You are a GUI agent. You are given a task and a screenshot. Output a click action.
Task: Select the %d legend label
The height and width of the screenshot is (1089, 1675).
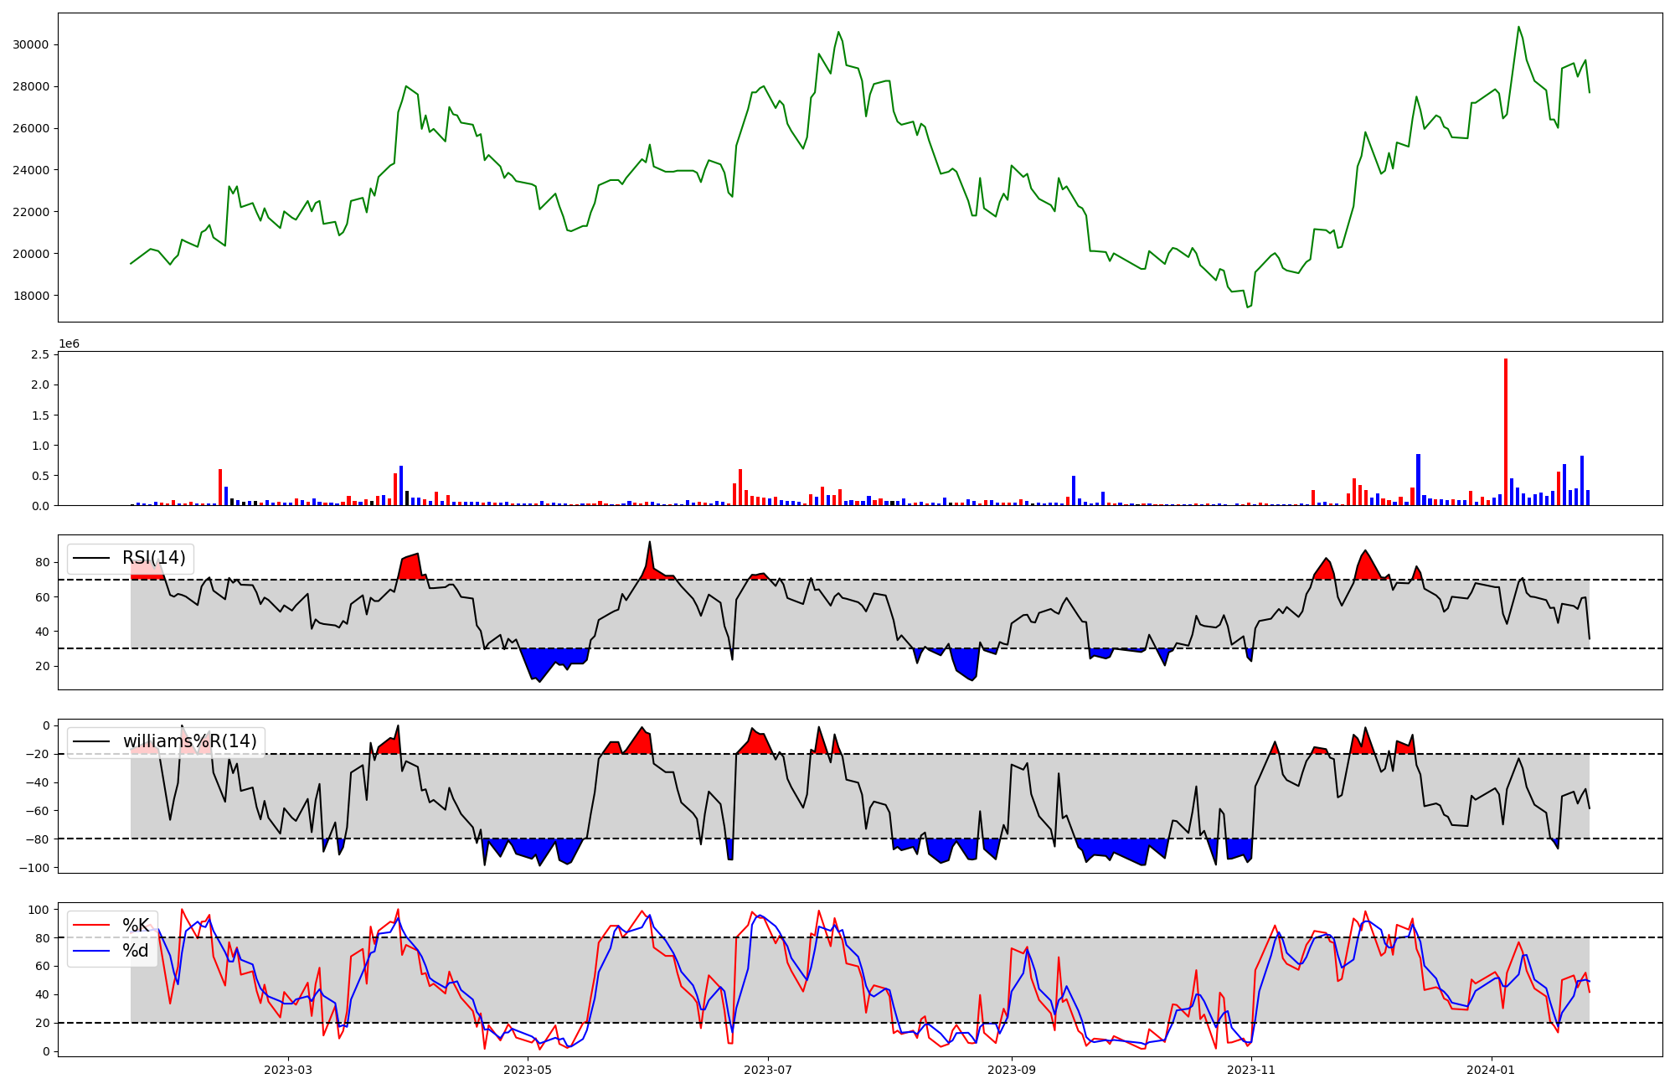136,951
